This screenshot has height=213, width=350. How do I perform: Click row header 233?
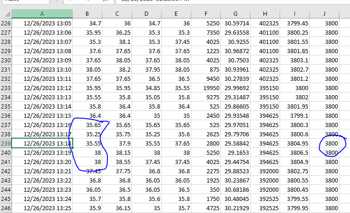(6, 88)
